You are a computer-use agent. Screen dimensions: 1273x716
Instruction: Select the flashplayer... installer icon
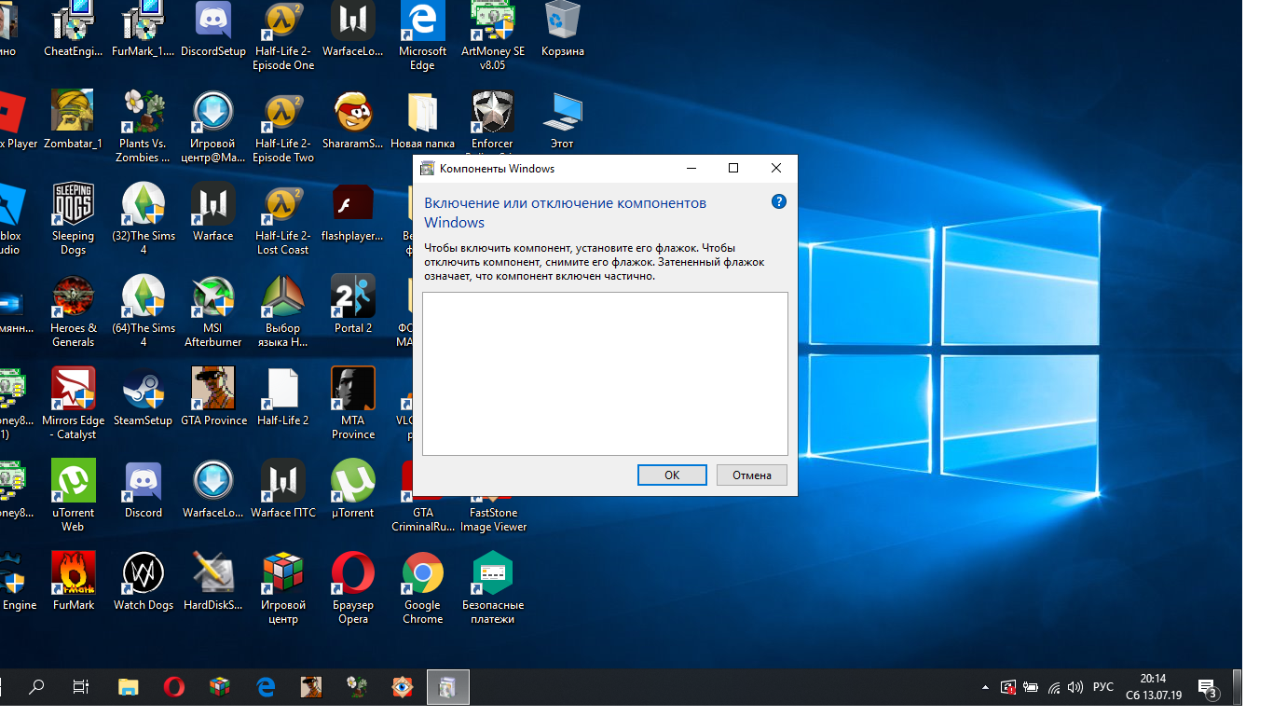click(353, 213)
